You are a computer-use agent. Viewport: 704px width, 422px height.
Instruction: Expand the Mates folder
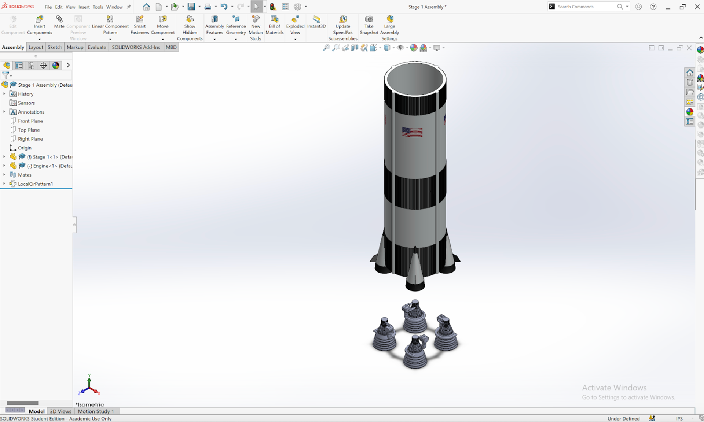pos(4,174)
